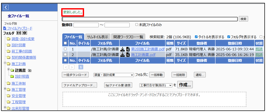Viewport: 267px width, 112px height.
Task: Toggle the フォルダを表示する checkbox
Action: coord(229,37)
